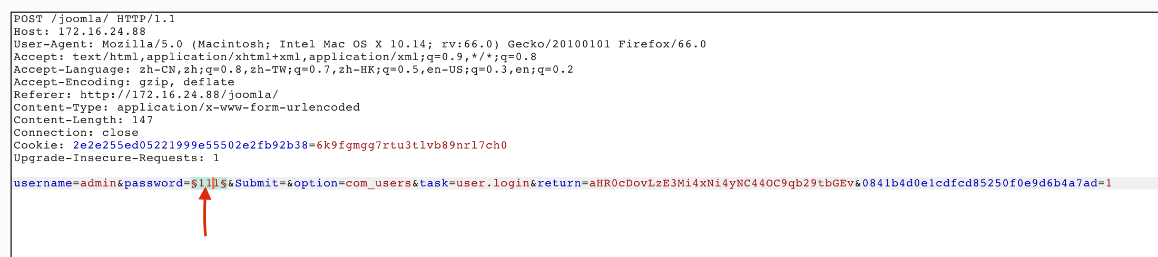Click the com_users option value
The height and width of the screenshot is (257, 1158).
[378, 183]
